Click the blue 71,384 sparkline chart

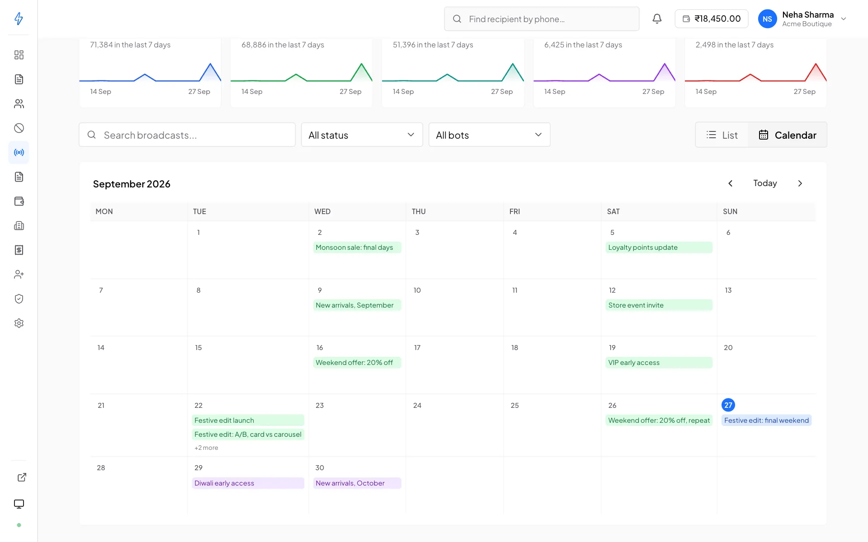[150, 72]
